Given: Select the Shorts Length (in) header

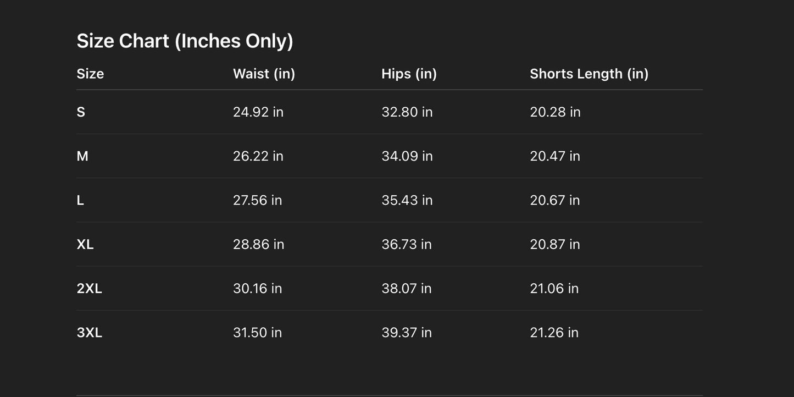Looking at the screenshot, I should coord(588,74).
